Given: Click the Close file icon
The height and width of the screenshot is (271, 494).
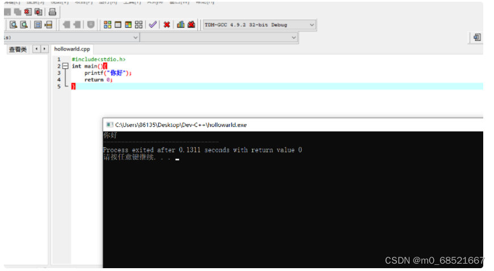Looking at the screenshot, I should pyautogui.click(x=28, y=12).
